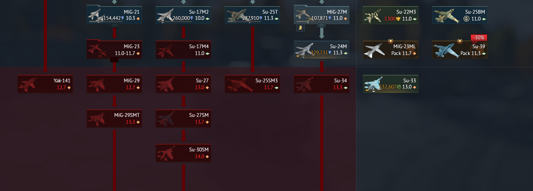
Task: Select the Su-33 aircraft card
Action: 391,84
